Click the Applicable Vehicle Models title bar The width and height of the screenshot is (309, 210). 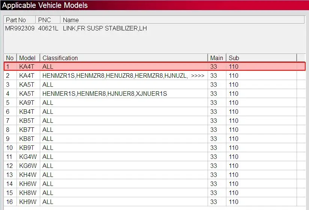click(x=155, y=5)
